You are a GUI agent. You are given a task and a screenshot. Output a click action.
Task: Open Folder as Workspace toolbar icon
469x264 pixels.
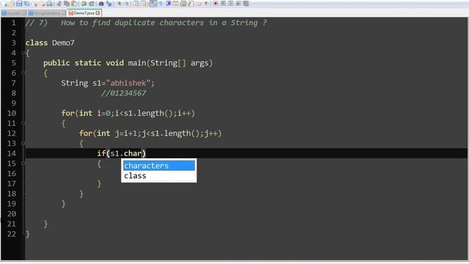click(199, 4)
